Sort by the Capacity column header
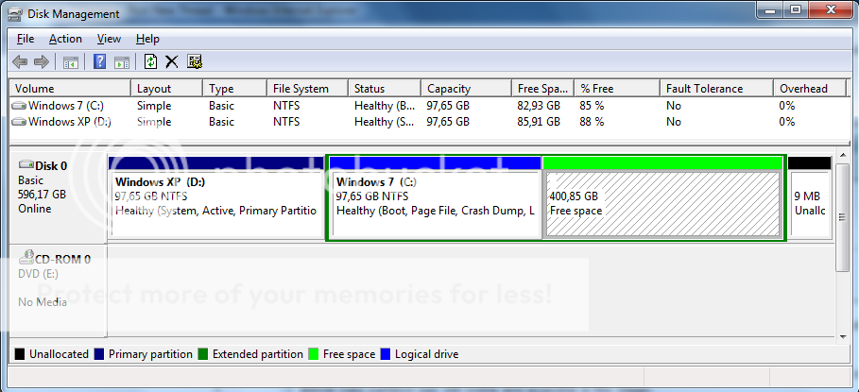The width and height of the screenshot is (859, 392). tap(449, 89)
